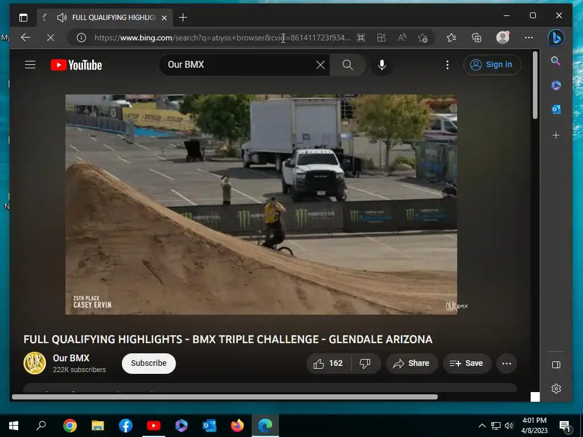Open Facebook from the taskbar
The height and width of the screenshot is (437, 583).
pyautogui.click(x=126, y=426)
